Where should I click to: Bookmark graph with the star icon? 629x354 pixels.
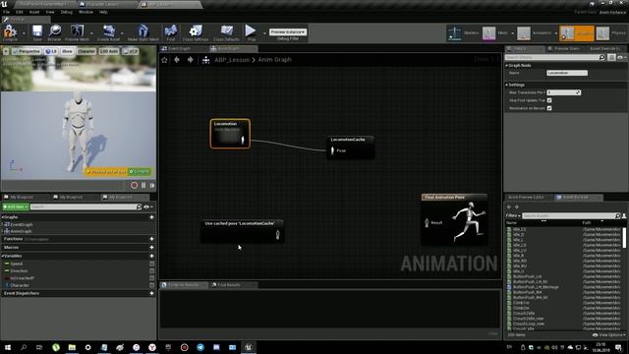pos(164,60)
